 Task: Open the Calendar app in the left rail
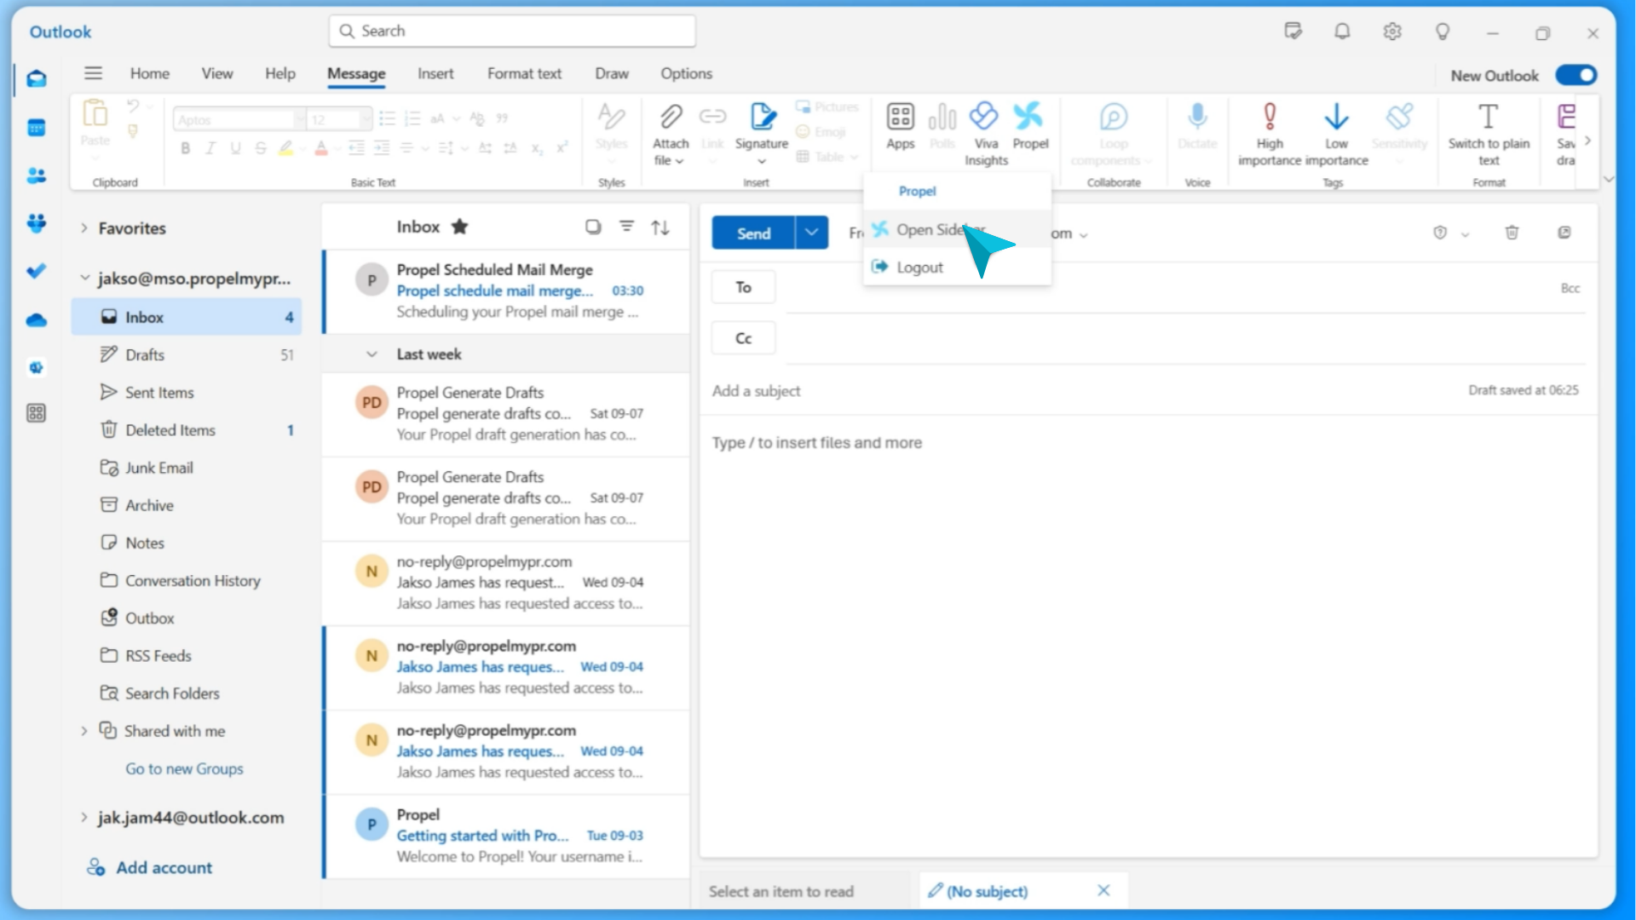[x=36, y=128]
